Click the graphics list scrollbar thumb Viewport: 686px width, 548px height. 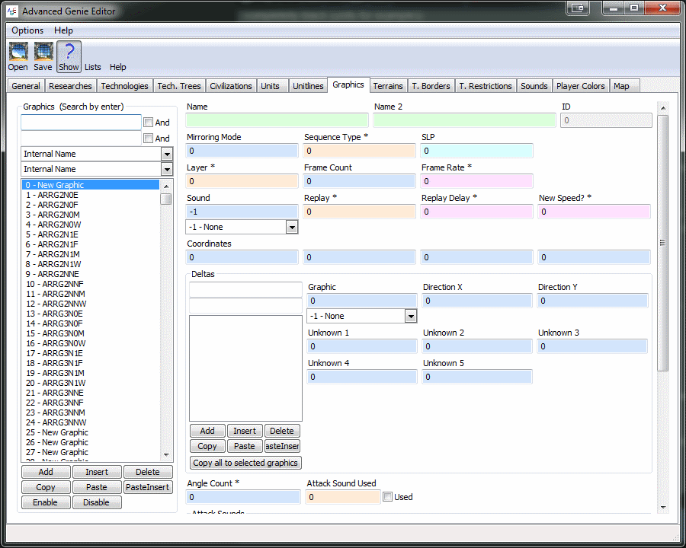pos(166,199)
